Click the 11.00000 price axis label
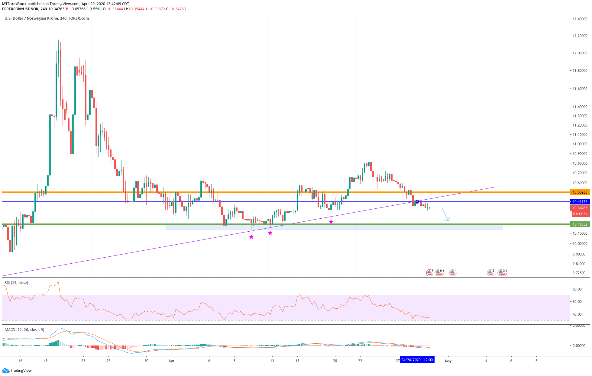 580,144
